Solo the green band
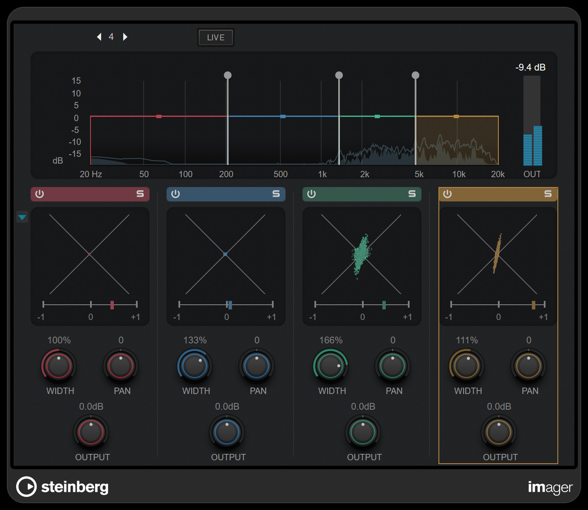Image resolution: width=588 pixels, height=510 pixels. click(x=412, y=194)
